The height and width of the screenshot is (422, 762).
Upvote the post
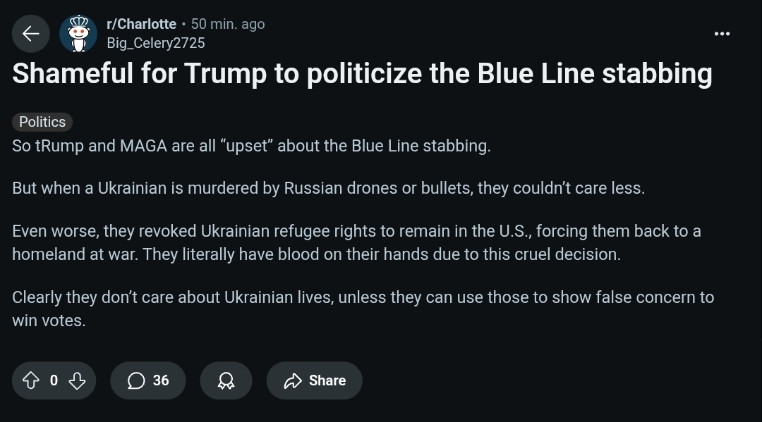tap(31, 380)
